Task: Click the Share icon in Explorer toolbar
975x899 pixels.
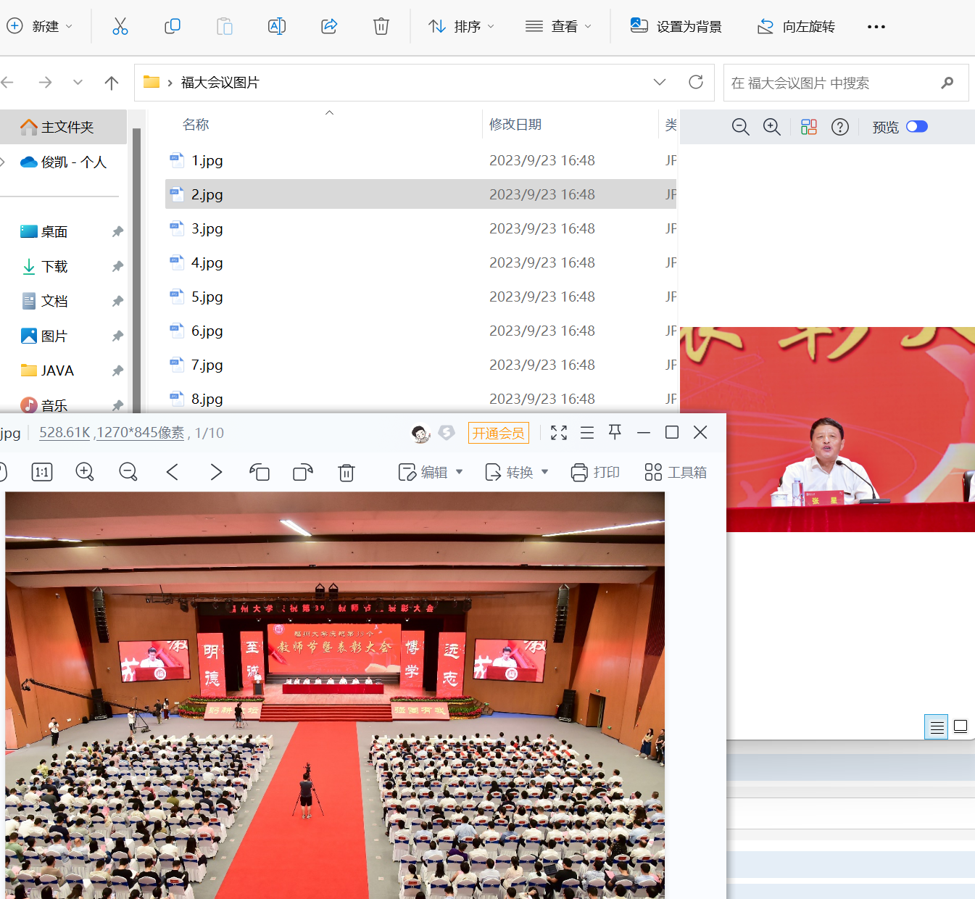Action: [329, 27]
